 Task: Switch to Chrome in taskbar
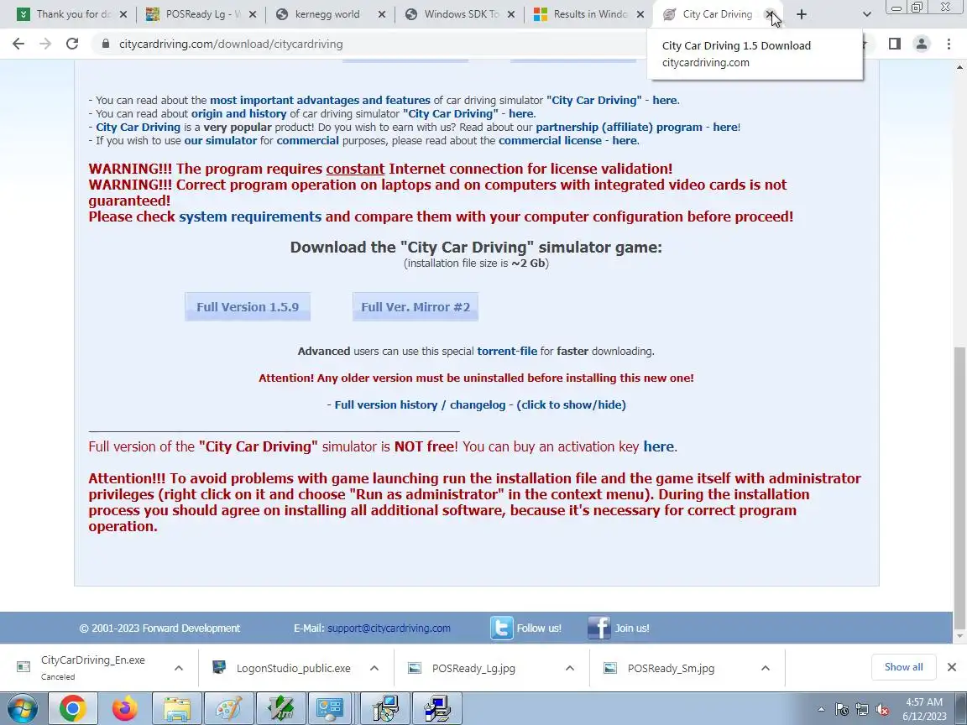point(73,709)
